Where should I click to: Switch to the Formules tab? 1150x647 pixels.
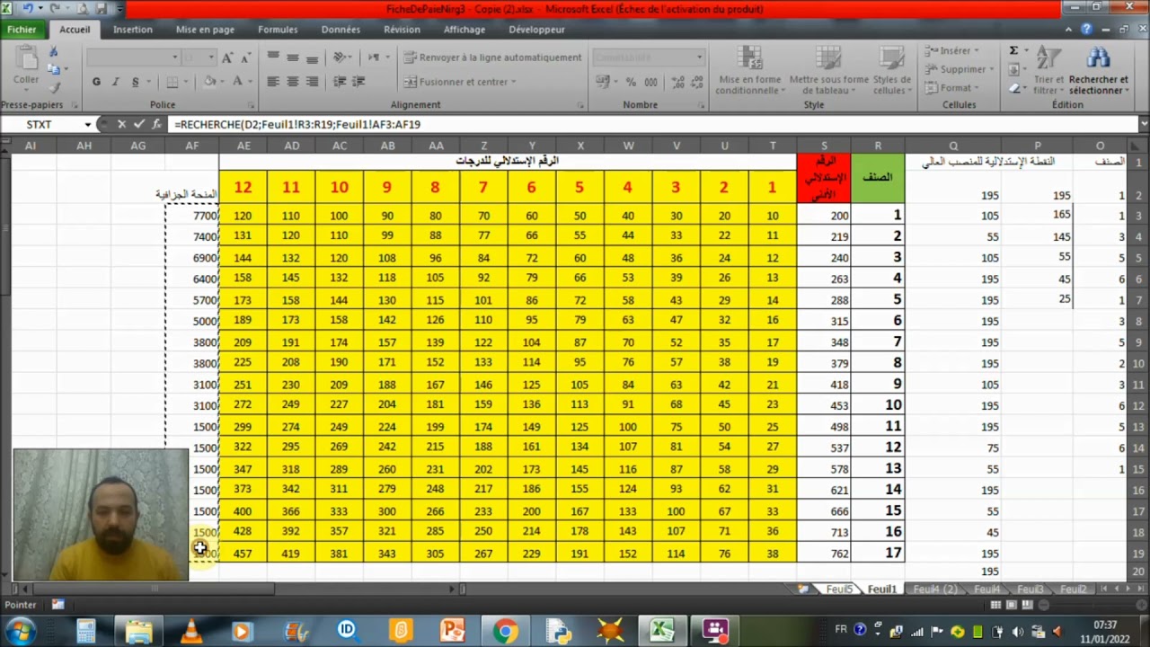[x=278, y=29]
